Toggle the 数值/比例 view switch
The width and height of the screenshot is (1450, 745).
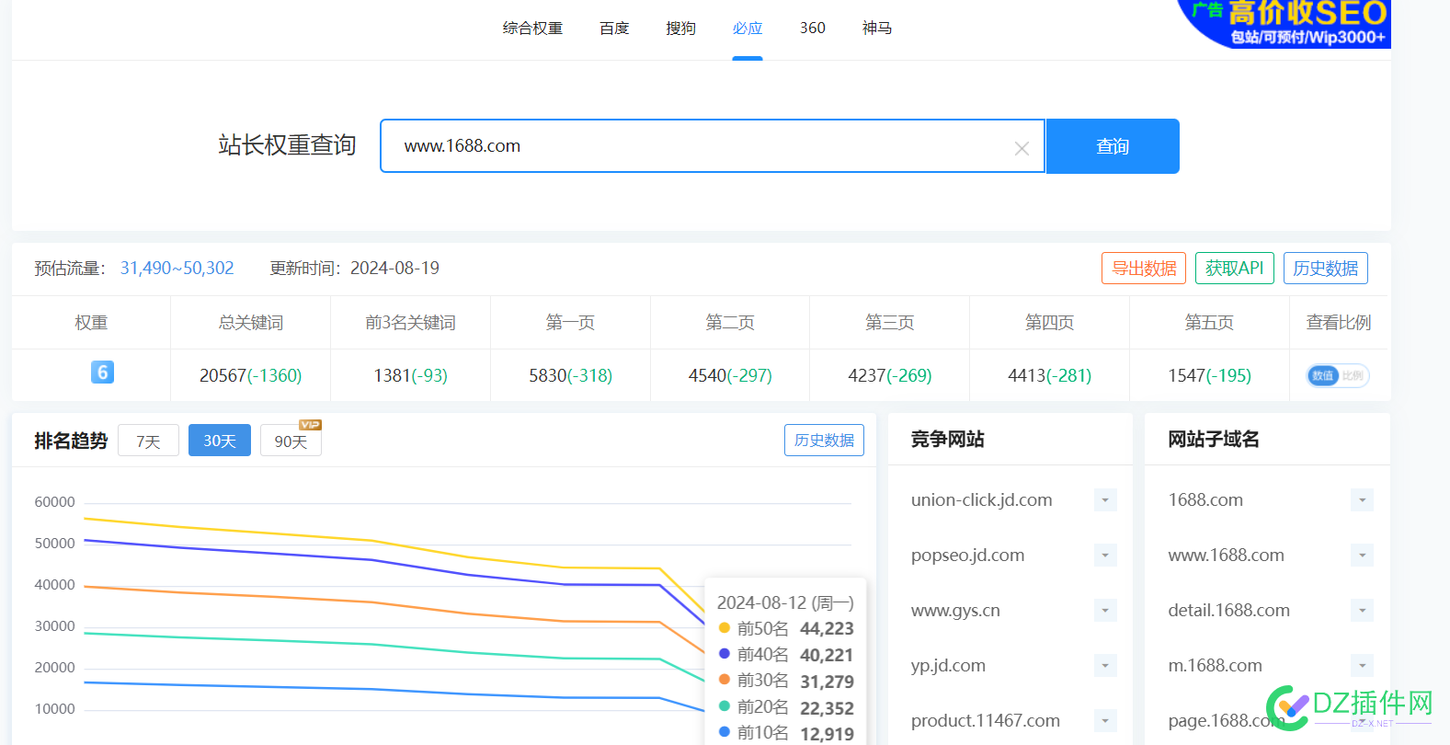(1338, 375)
